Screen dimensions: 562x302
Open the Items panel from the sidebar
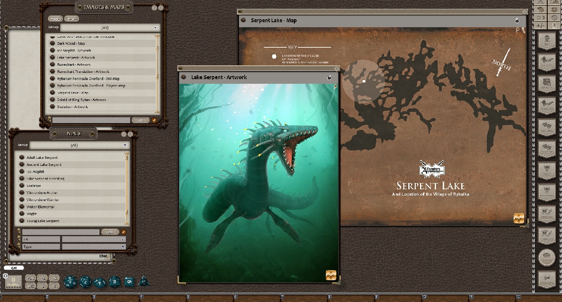pos(547,214)
